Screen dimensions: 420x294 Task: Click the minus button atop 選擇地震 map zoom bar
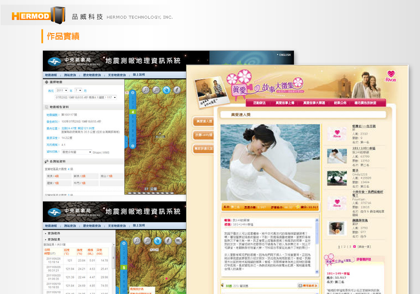coord(133,92)
